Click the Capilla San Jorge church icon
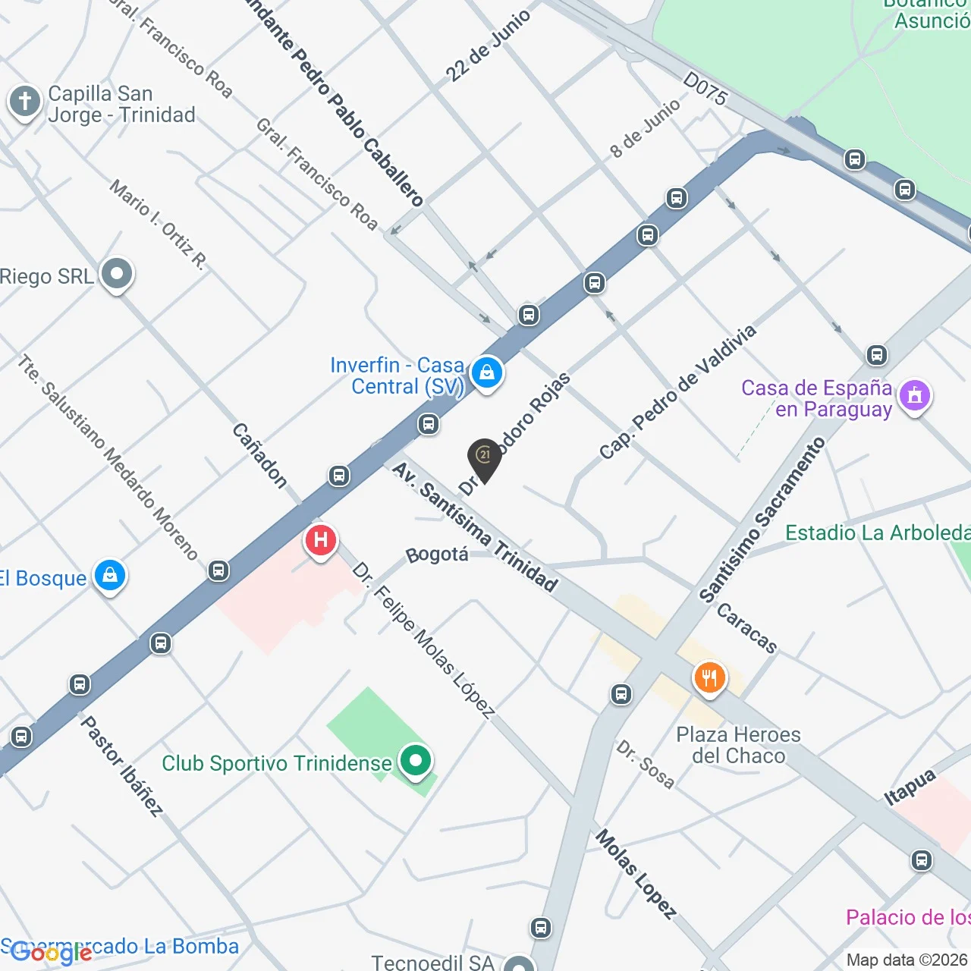971x971 pixels. [x=24, y=102]
